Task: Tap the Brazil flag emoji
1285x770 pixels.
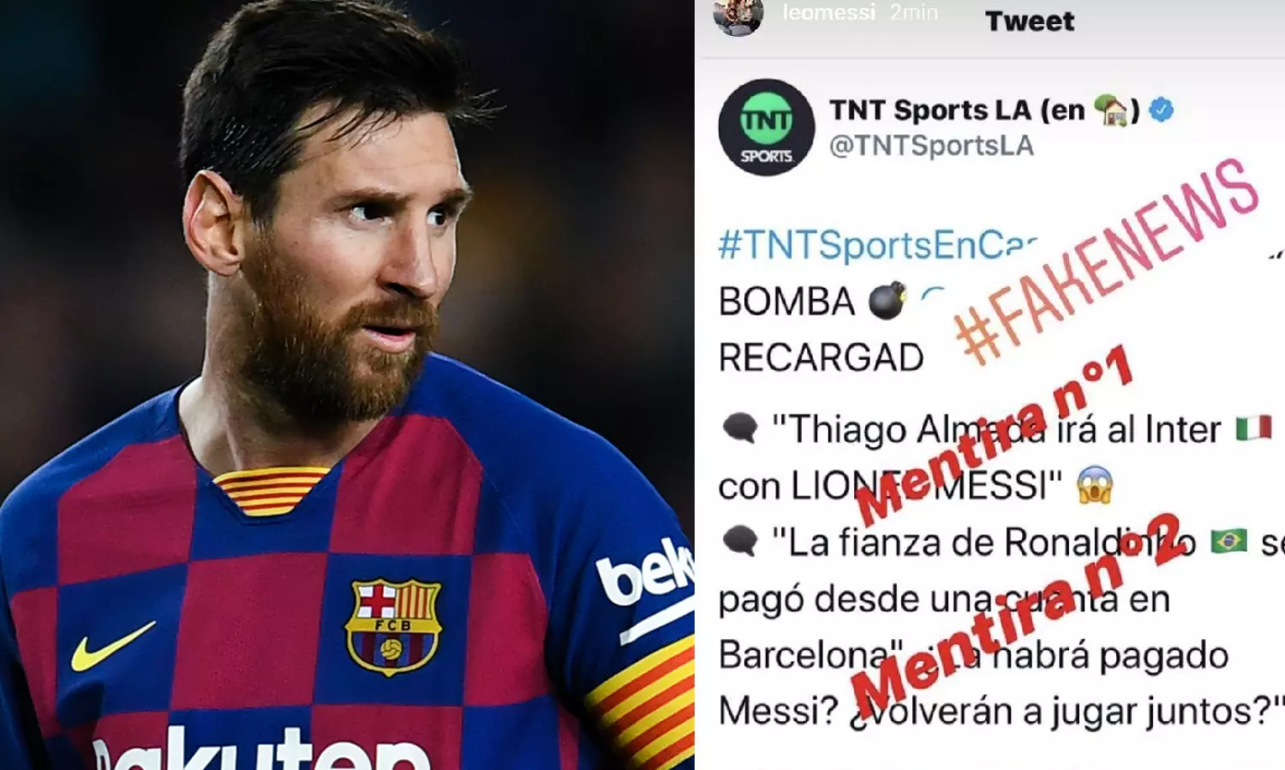Action: click(x=1228, y=541)
